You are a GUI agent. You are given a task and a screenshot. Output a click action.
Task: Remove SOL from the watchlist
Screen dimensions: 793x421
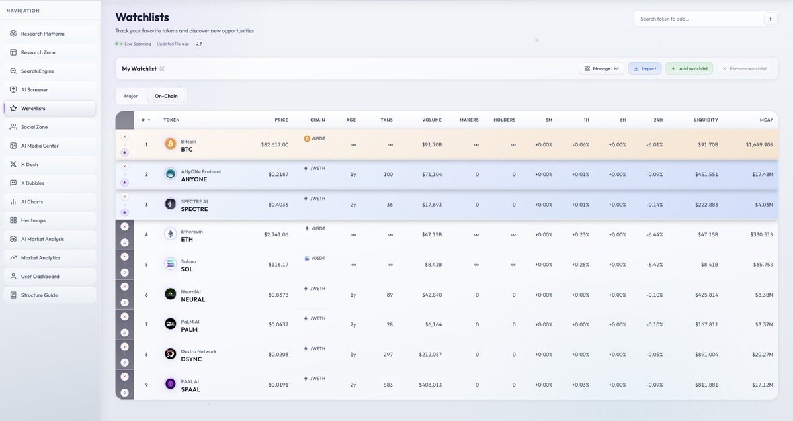pyautogui.click(x=123, y=256)
